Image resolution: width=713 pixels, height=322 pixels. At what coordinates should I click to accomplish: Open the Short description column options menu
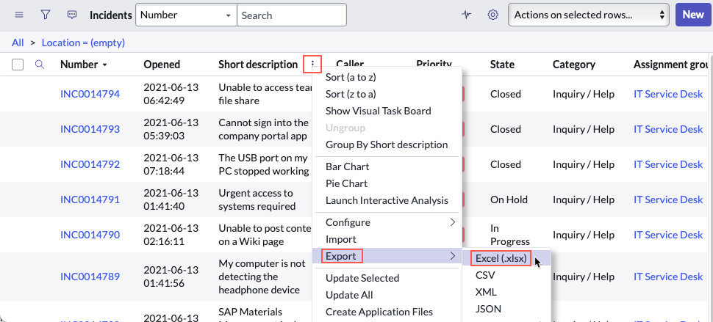coord(312,65)
